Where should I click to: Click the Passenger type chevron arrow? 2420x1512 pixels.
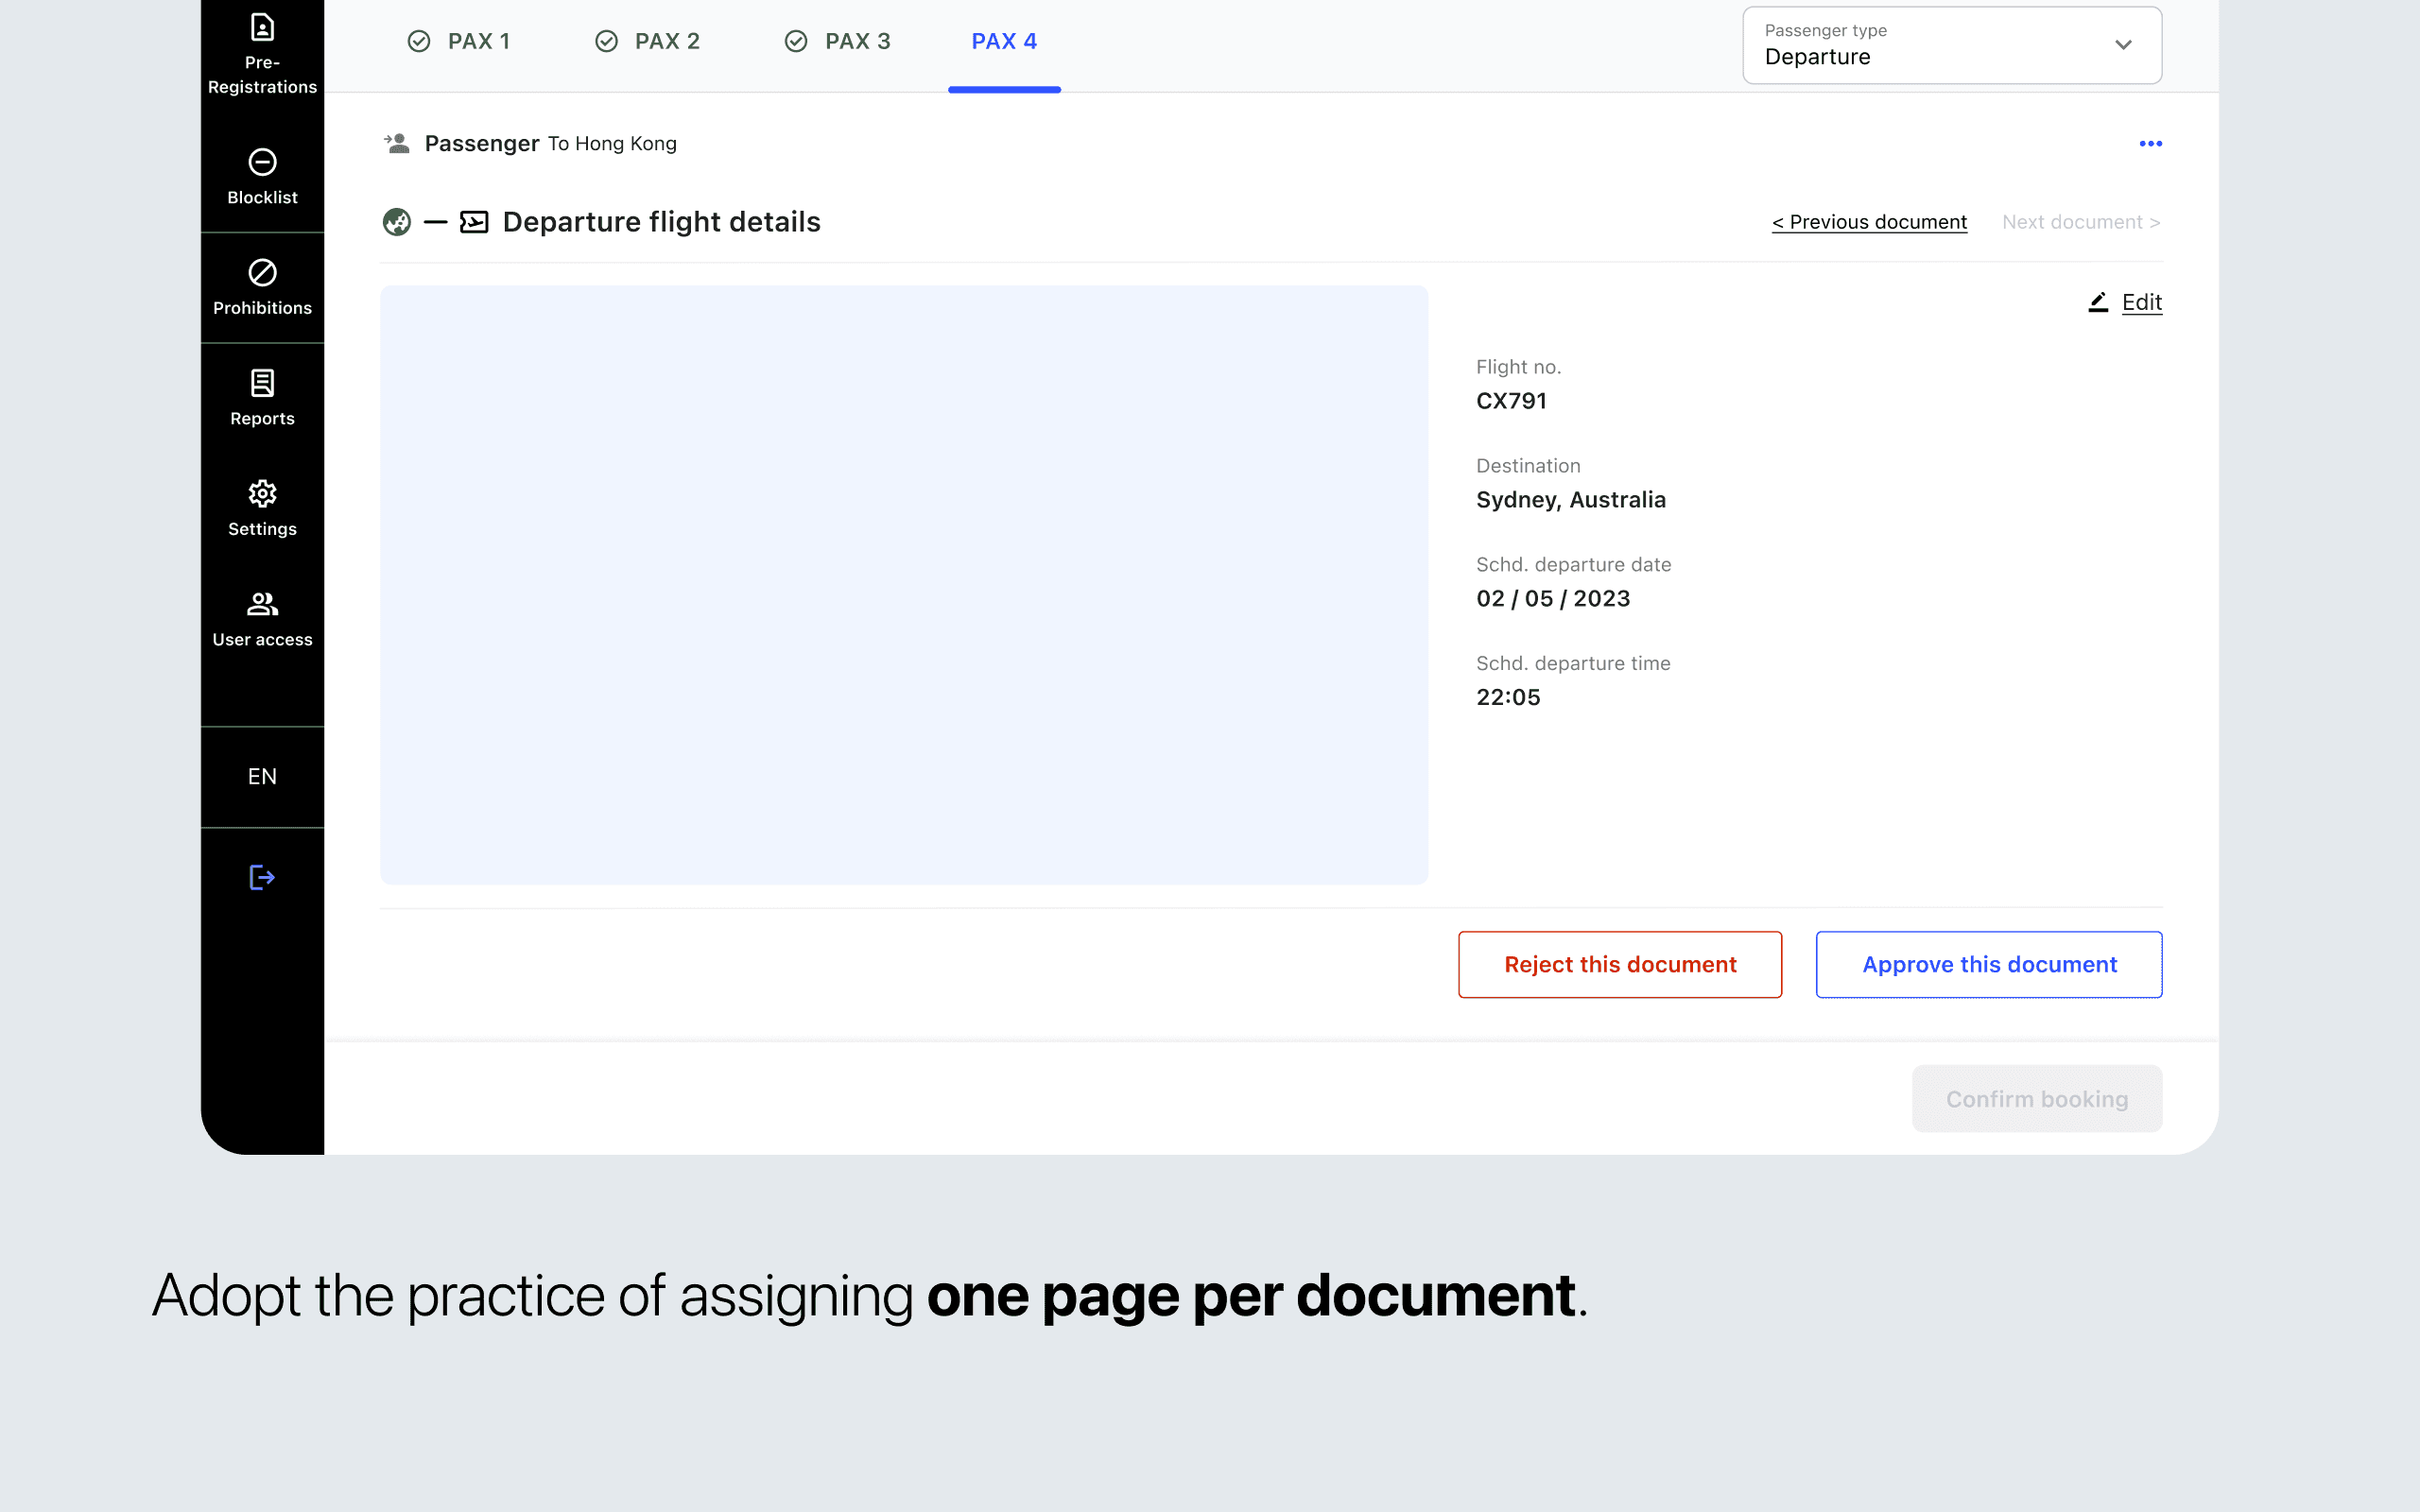[x=2123, y=46]
